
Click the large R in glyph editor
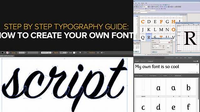pos(190,38)
